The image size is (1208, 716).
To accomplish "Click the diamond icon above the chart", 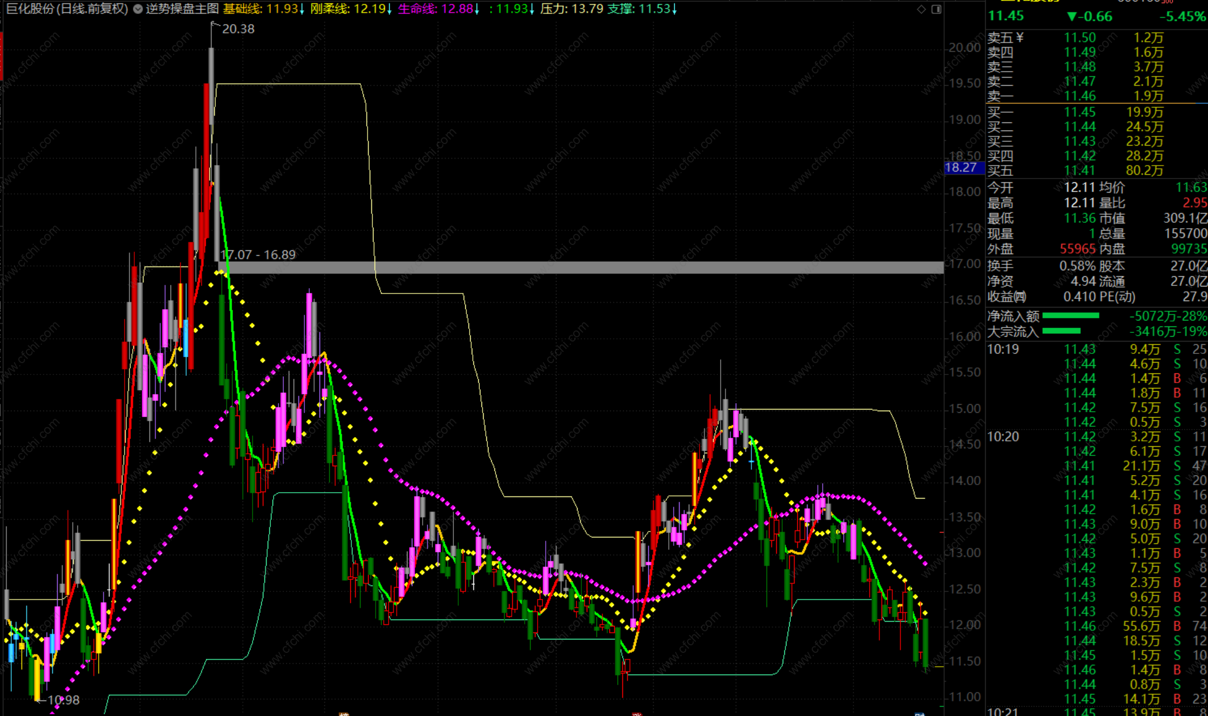I will 921,9.
